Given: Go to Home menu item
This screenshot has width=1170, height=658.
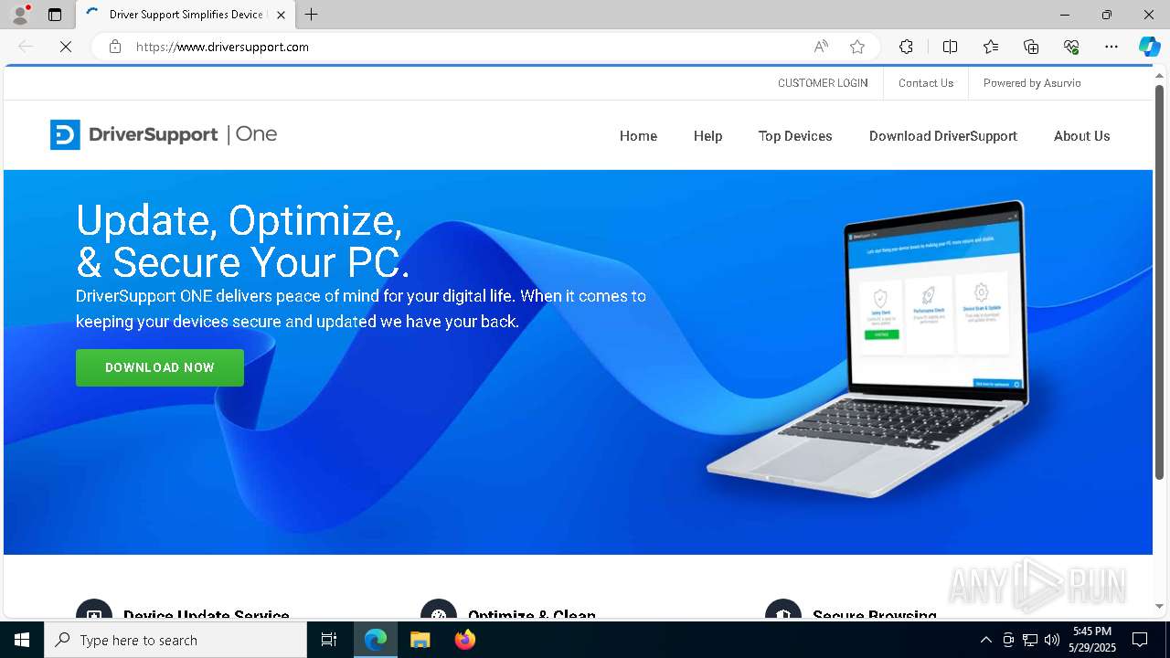Looking at the screenshot, I should pos(638,136).
